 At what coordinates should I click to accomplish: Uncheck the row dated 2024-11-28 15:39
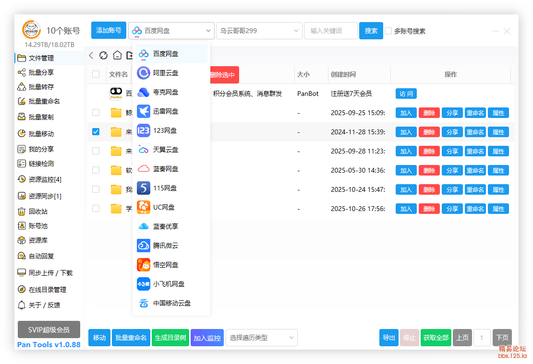pos(96,132)
